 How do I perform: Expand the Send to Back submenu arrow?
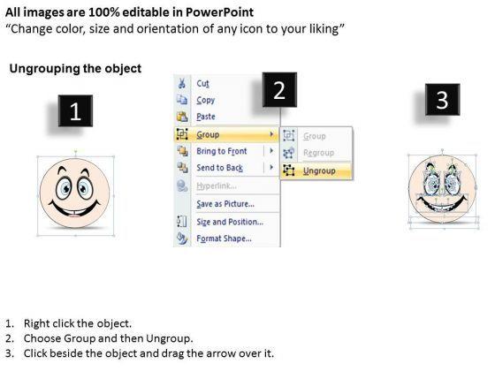click(271, 167)
